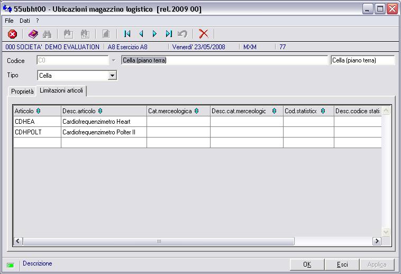Open the Dati menu

coord(25,21)
